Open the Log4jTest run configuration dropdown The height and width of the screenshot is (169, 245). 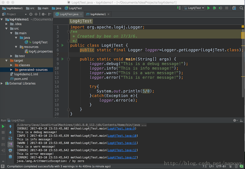click(x=194, y=8)
